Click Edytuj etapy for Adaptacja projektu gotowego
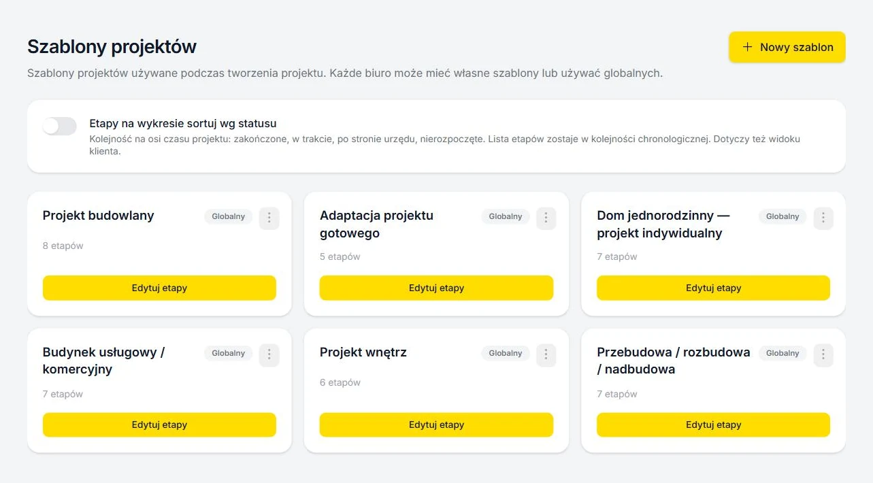This screenshot has width=873, height=483. (436, 288)
